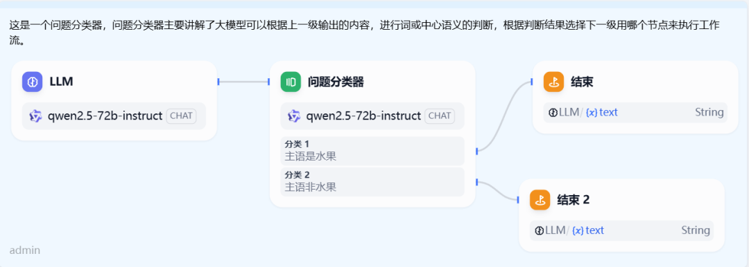Click the 分类 2 output connector handle
Screen dimensions: 749x267
(x=476, y=182)
